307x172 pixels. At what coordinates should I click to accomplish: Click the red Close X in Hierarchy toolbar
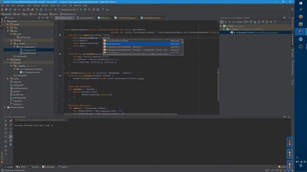[x=271, y=22]
